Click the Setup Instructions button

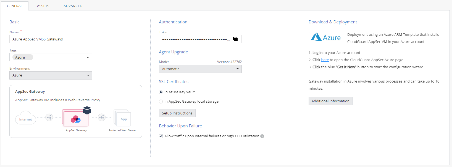177,113
